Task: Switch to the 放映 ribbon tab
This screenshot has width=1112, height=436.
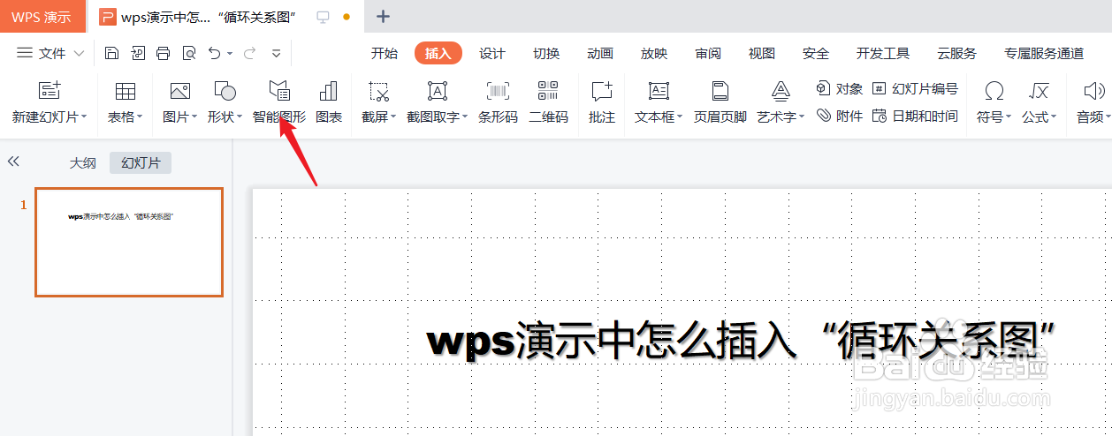Action: click(x=654, y=54)
